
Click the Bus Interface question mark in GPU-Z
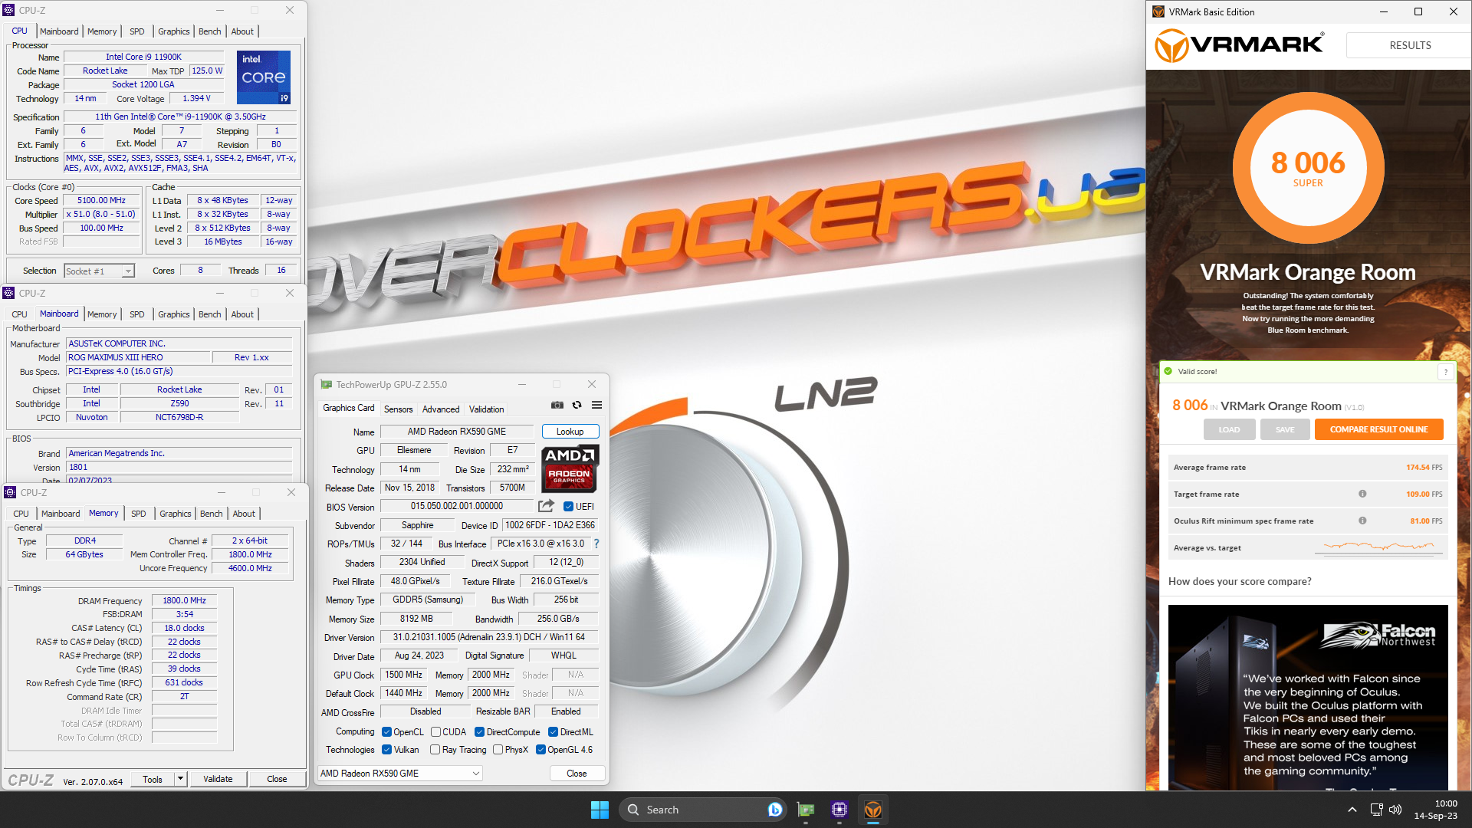[x=596, y=544]
